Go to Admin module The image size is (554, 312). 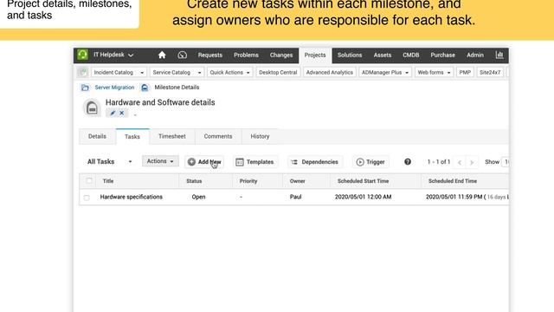(475, 55)
